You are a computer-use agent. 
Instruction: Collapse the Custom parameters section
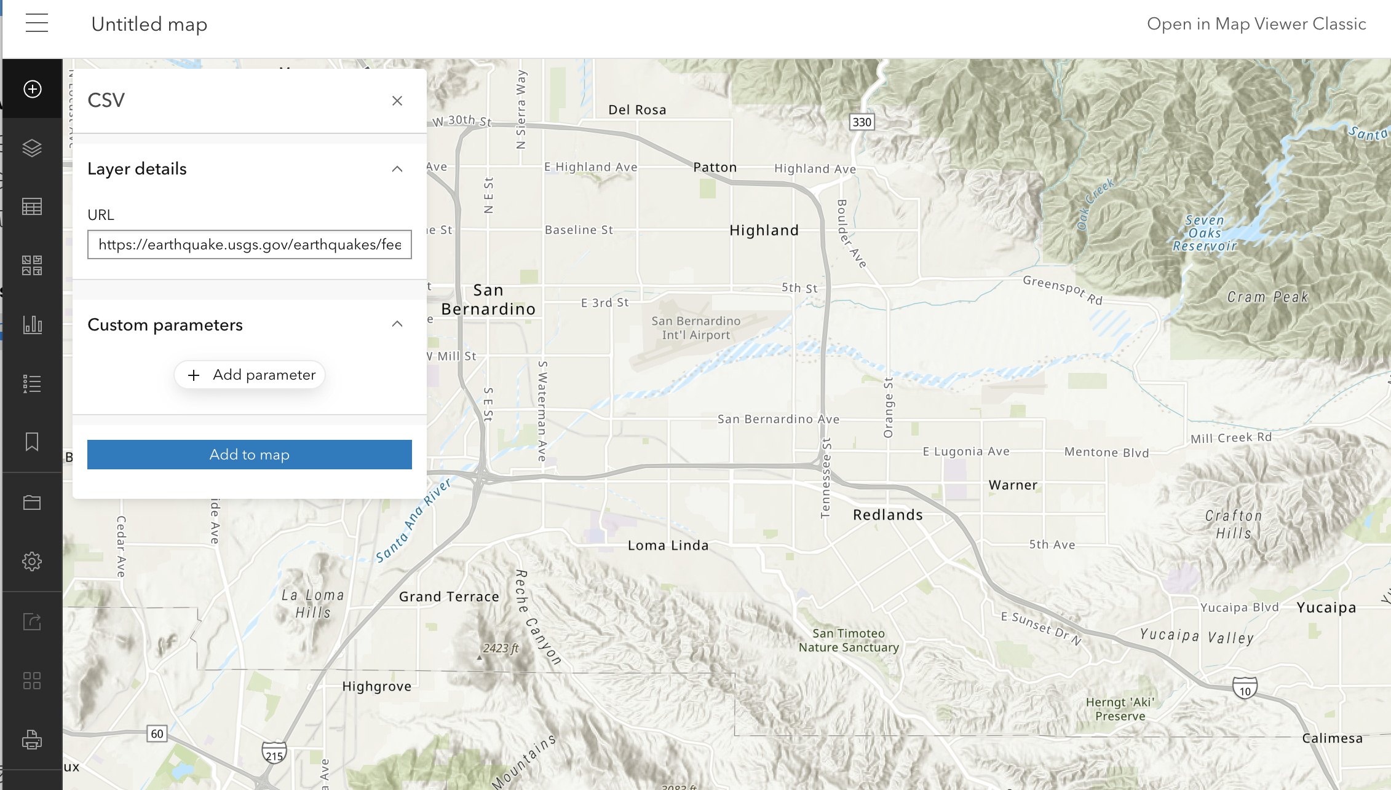coord(397,324)
